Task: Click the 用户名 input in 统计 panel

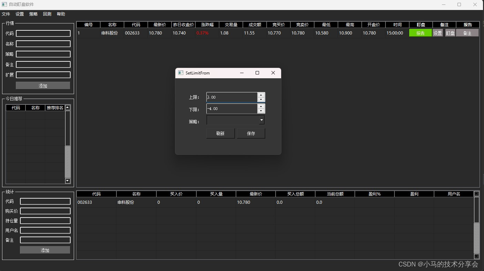Action: click(45, 230)
